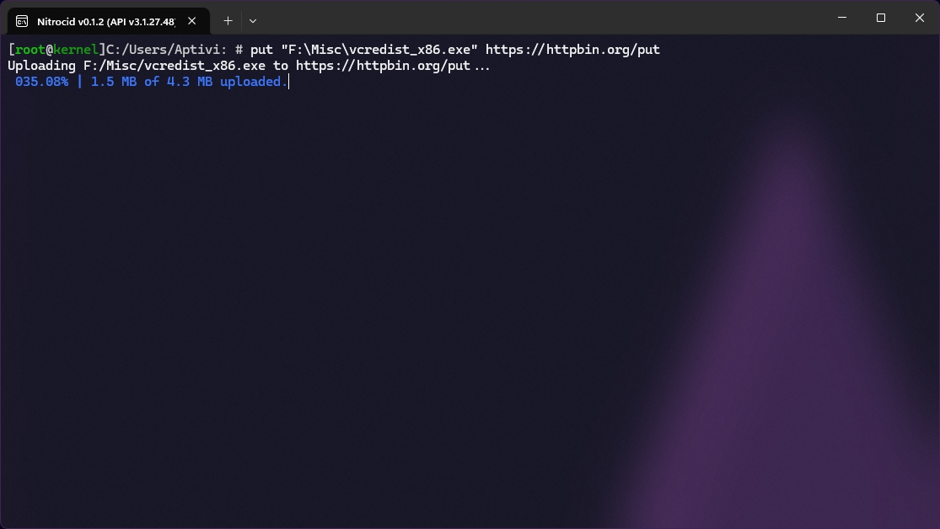Close the Nitrocid v0.1.2 tab
940x529 pixels.
pos(192,21)
